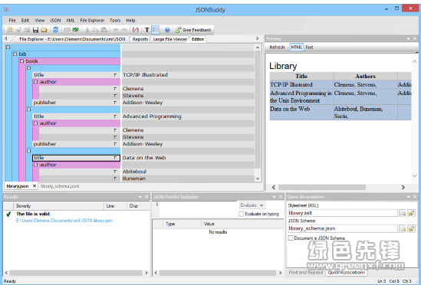Collapse the author node under Data on the Web
421x285 pixels.
36,165
